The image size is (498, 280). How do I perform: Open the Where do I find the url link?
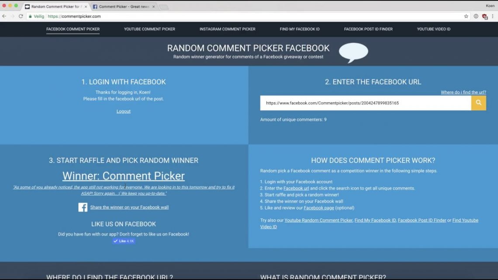464,92
